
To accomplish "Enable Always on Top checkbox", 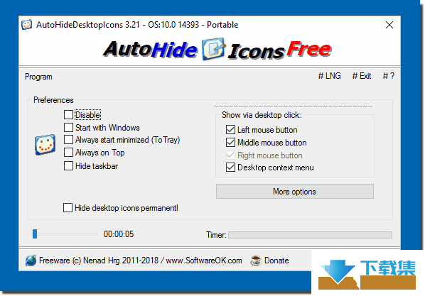I will tap(68, 153).
